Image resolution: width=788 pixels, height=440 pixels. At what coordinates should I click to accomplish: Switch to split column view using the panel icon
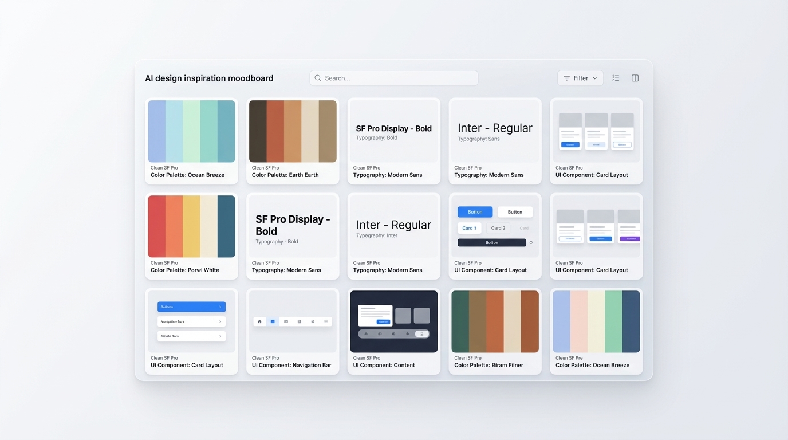pyautogui.click(x=635, y=78)
